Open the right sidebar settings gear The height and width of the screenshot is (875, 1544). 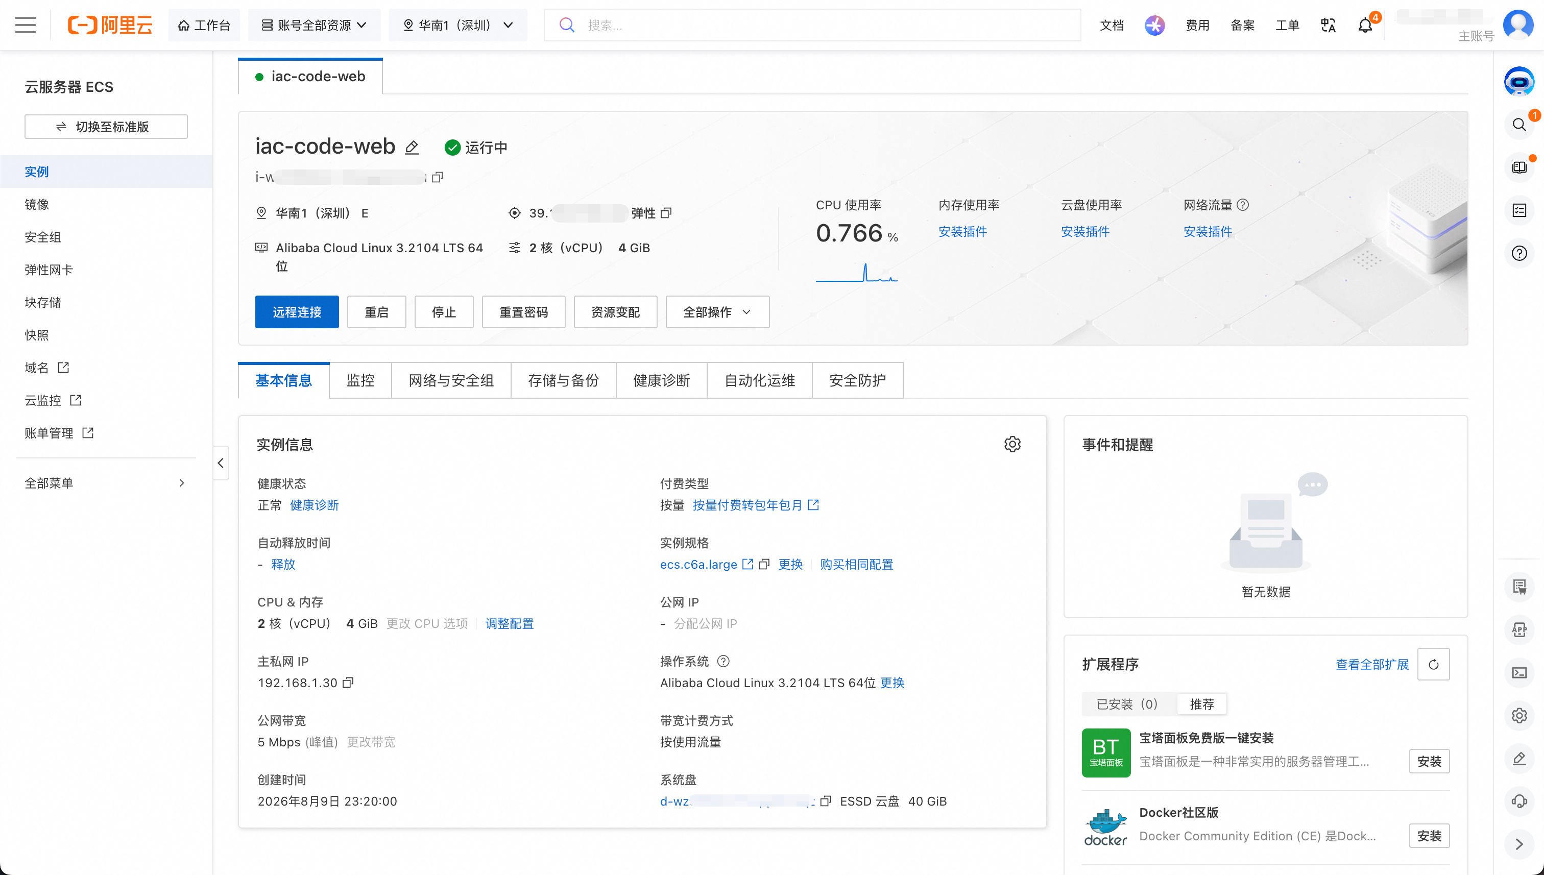click(x=1519, y=715)
